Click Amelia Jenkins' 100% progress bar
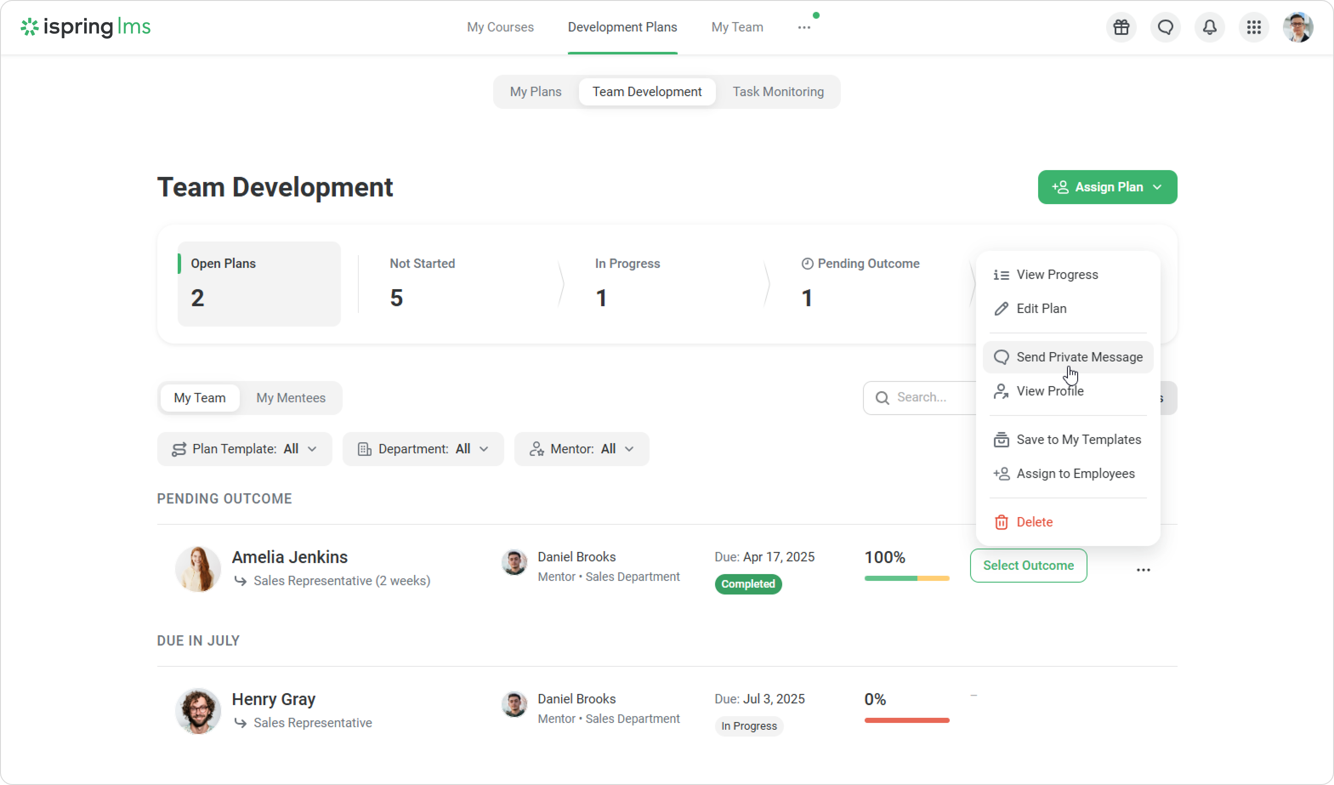 point(906,578)
